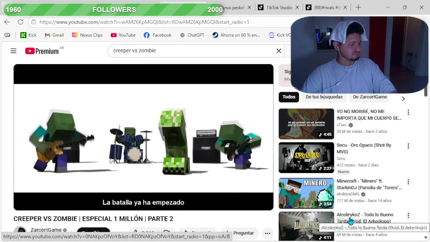View site information icon in address bar
The image size is (430, 242).
click(x=33, y=22)
